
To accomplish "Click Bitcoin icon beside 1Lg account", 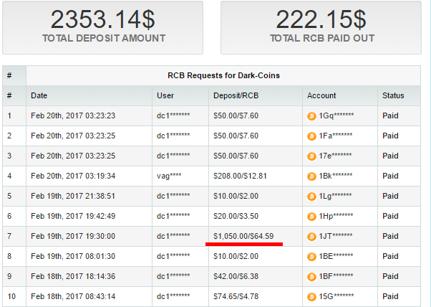I will (311, 196).
